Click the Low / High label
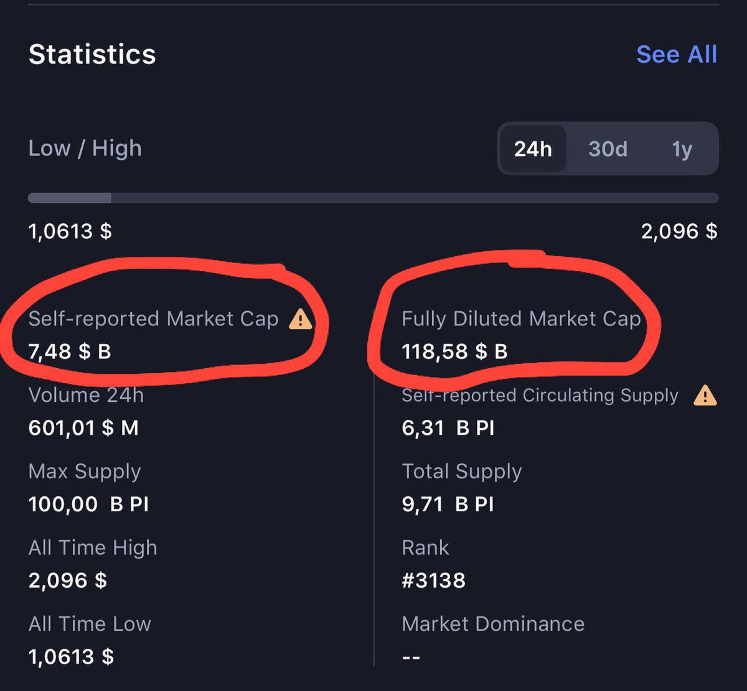Viewport: 747px width, 691px height. point(85,149)
